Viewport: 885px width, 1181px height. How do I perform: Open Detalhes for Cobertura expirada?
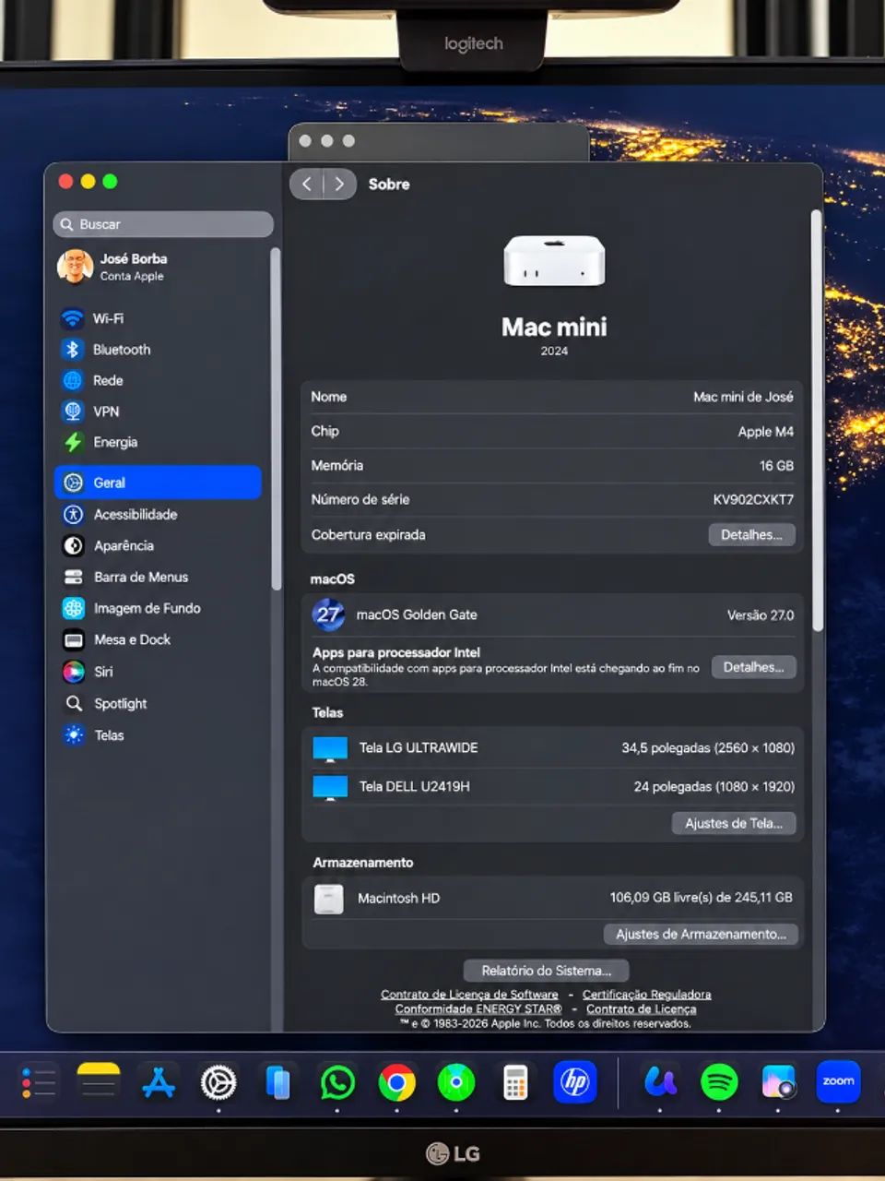tap(751, 535)
